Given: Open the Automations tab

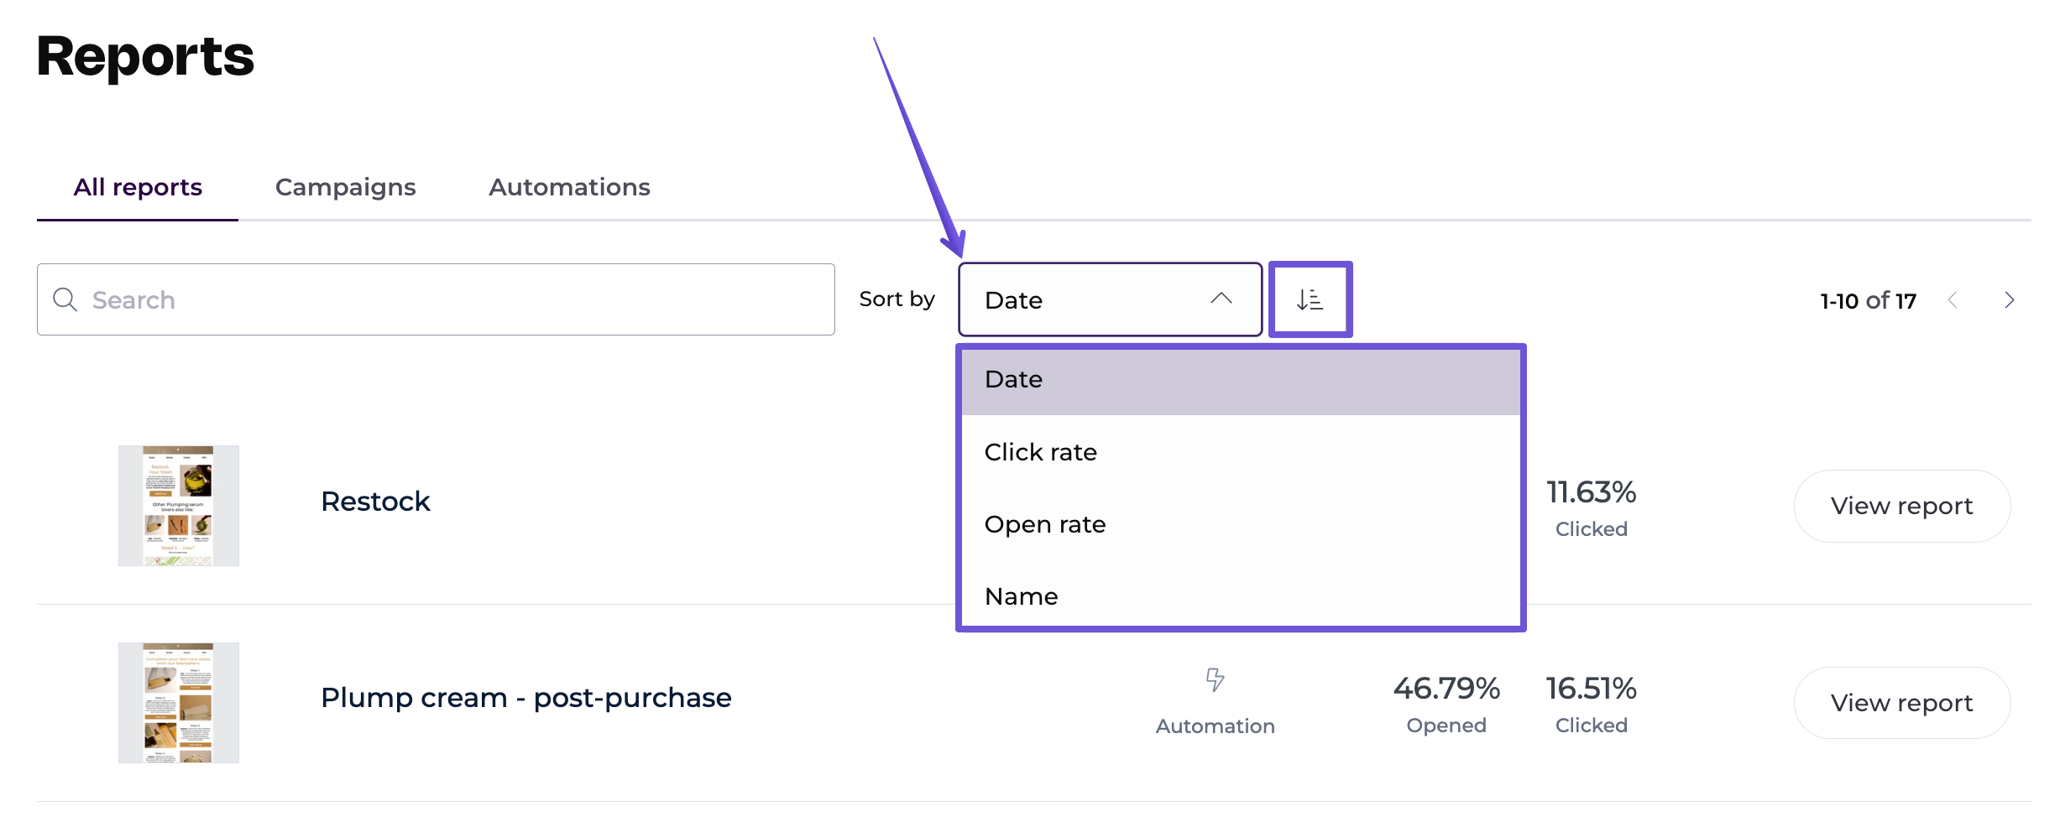Looking at the screenshot, I should tap(569, 187).
